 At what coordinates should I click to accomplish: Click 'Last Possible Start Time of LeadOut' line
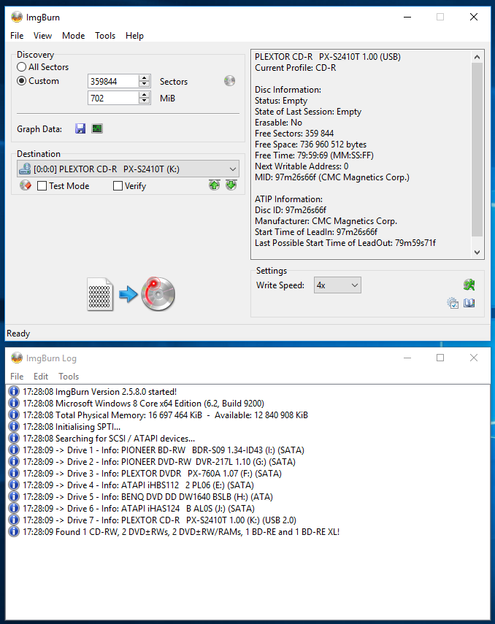click(345, 243)
